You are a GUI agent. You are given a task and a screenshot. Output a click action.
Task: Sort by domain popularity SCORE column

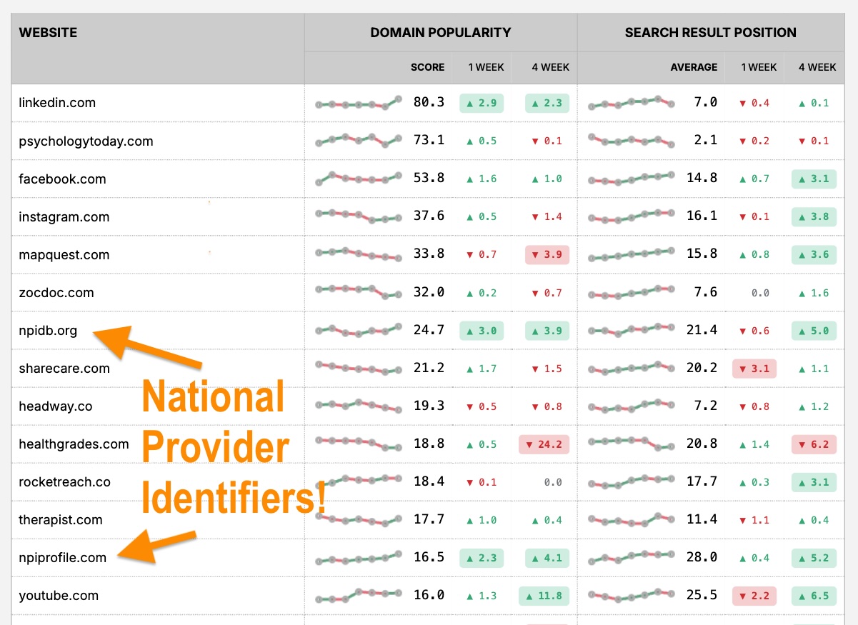pos(427,67)
